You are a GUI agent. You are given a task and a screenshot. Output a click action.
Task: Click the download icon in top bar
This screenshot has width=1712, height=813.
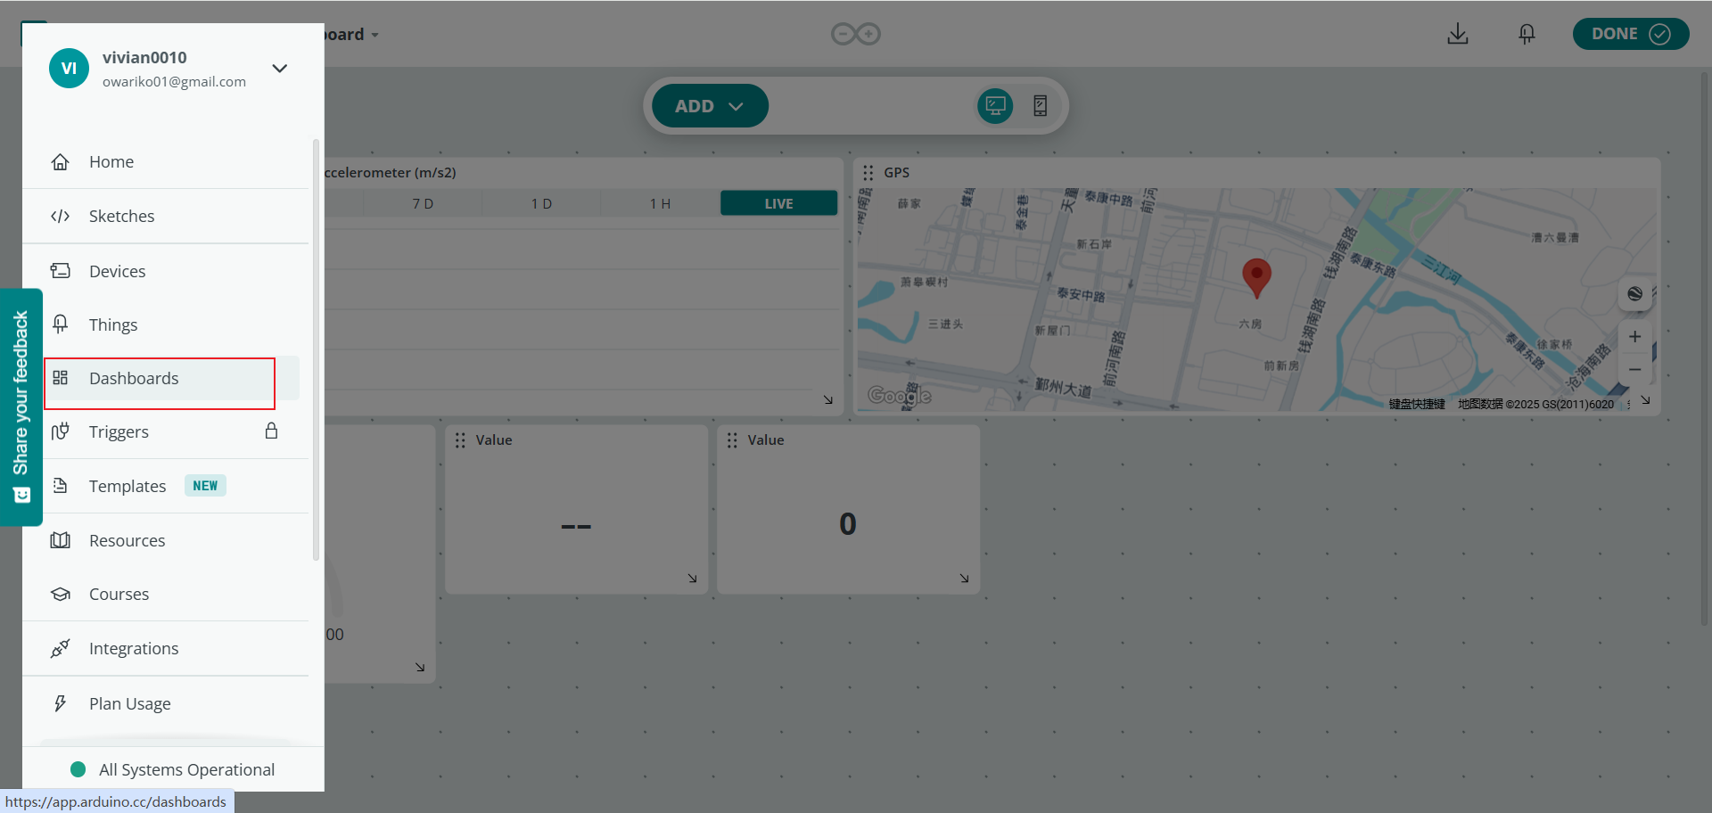point(1458,34)
